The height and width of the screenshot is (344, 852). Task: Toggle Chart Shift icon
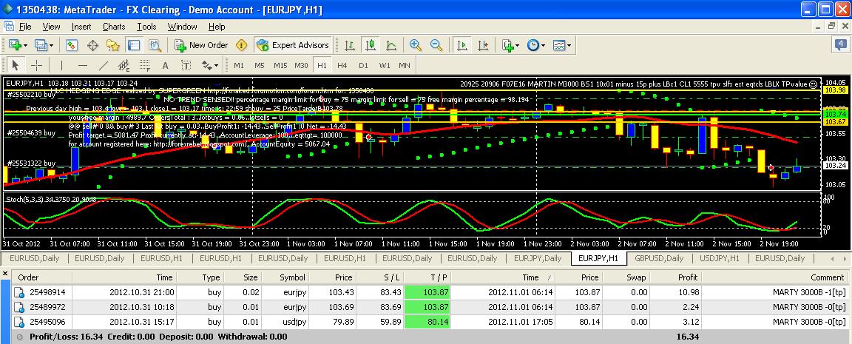point(482,45)
